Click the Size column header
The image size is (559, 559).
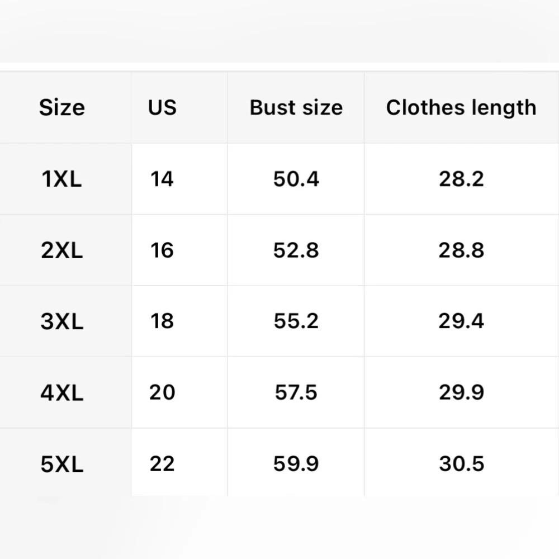tap(62, 107)
